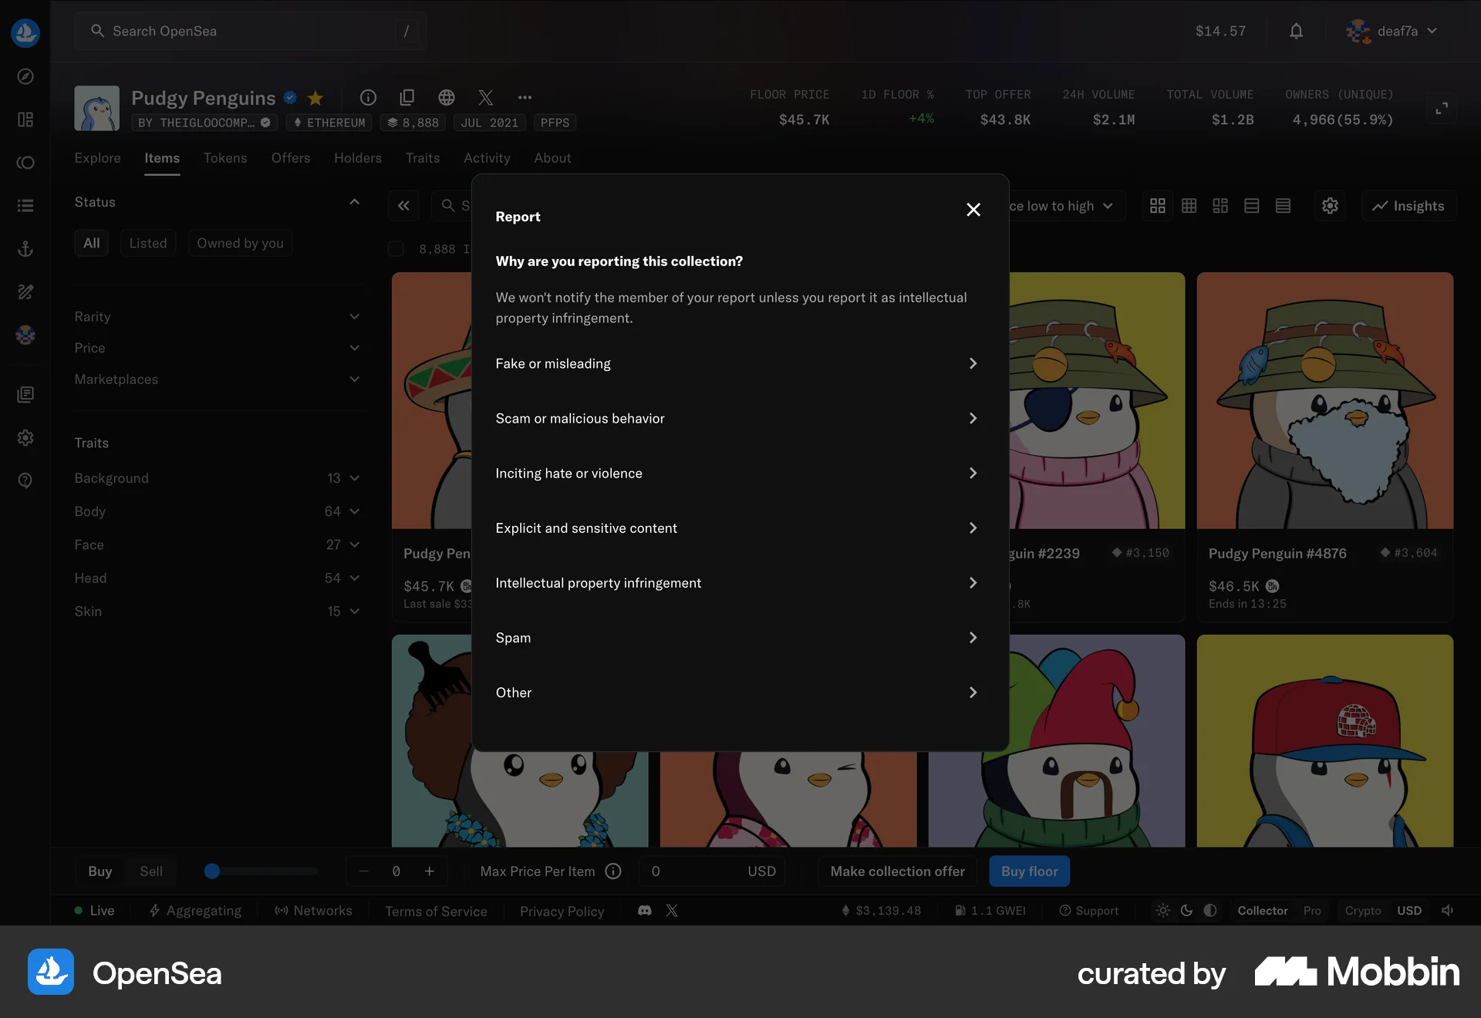Collapse the Status filter section
This screenshot has height=1018, width=1481.
pyautogui.click(x=354, y=201)
